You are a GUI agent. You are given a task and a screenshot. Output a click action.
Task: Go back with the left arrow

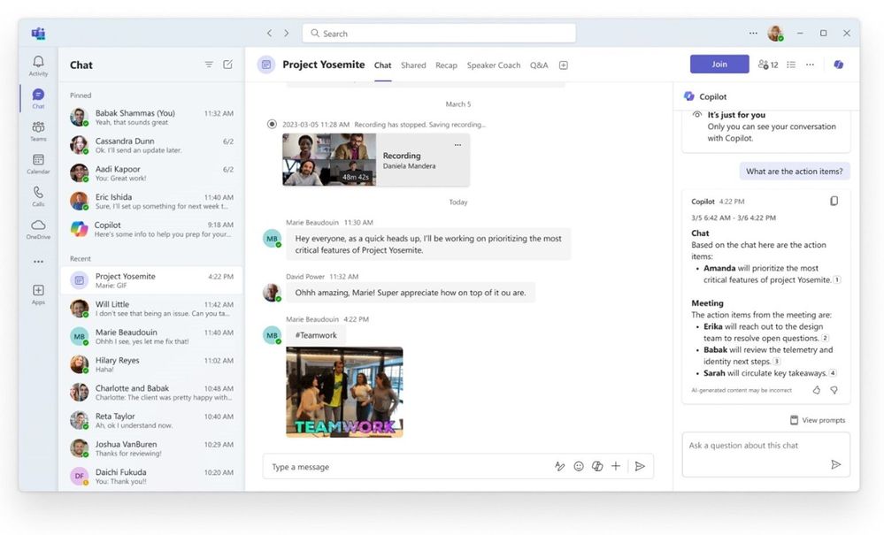(x=270, y=34)
